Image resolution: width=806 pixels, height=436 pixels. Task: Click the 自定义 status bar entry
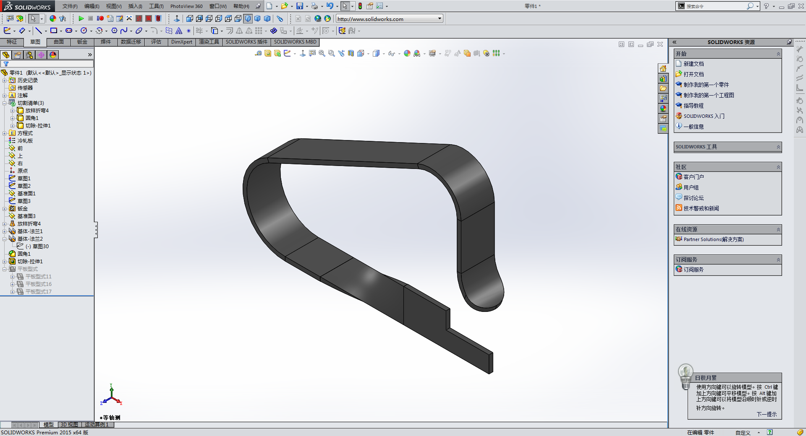[x=743, y=433]
